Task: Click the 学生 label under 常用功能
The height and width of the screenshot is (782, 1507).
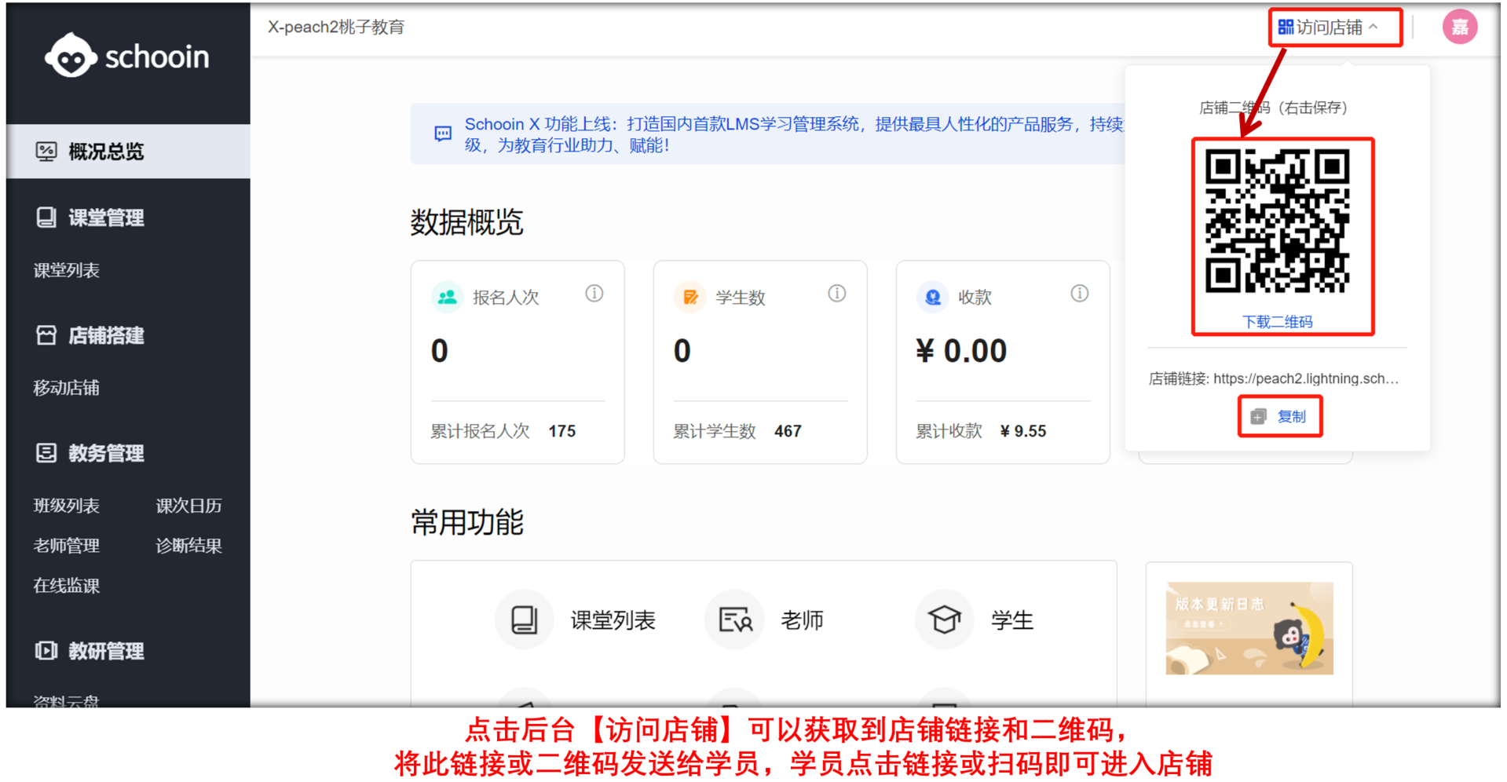Action: point(1012,620)
